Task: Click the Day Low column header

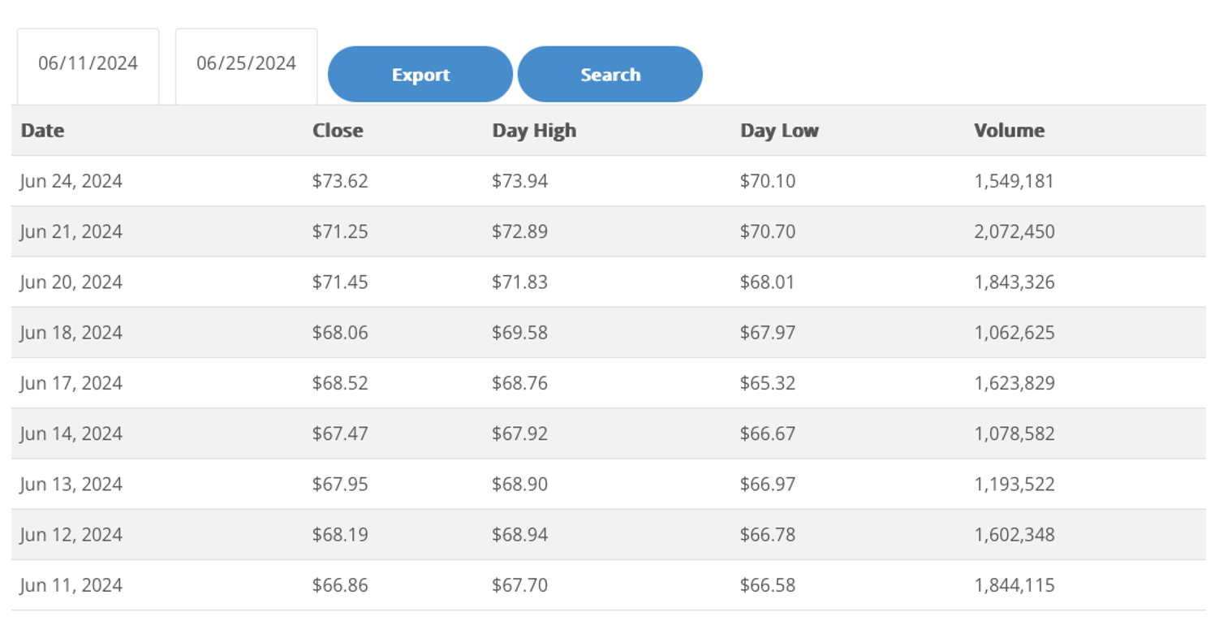Action: click(x=779, y=131)
